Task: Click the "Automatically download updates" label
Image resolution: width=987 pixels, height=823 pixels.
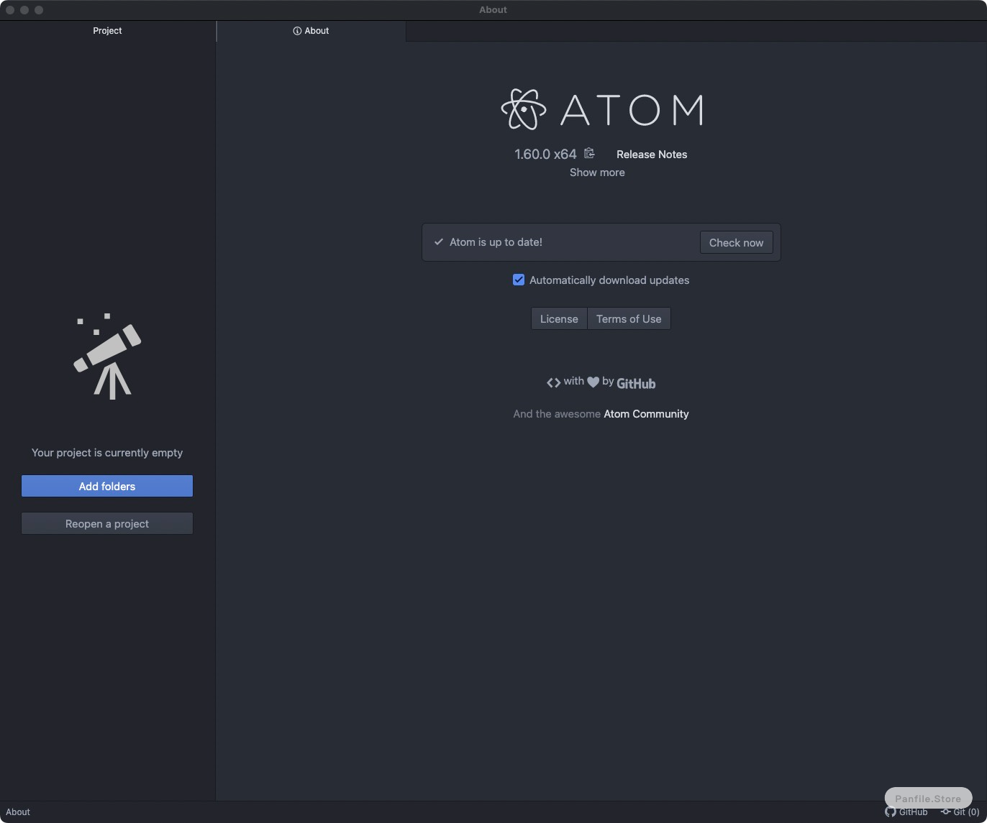Action: (x=609, y=280)
